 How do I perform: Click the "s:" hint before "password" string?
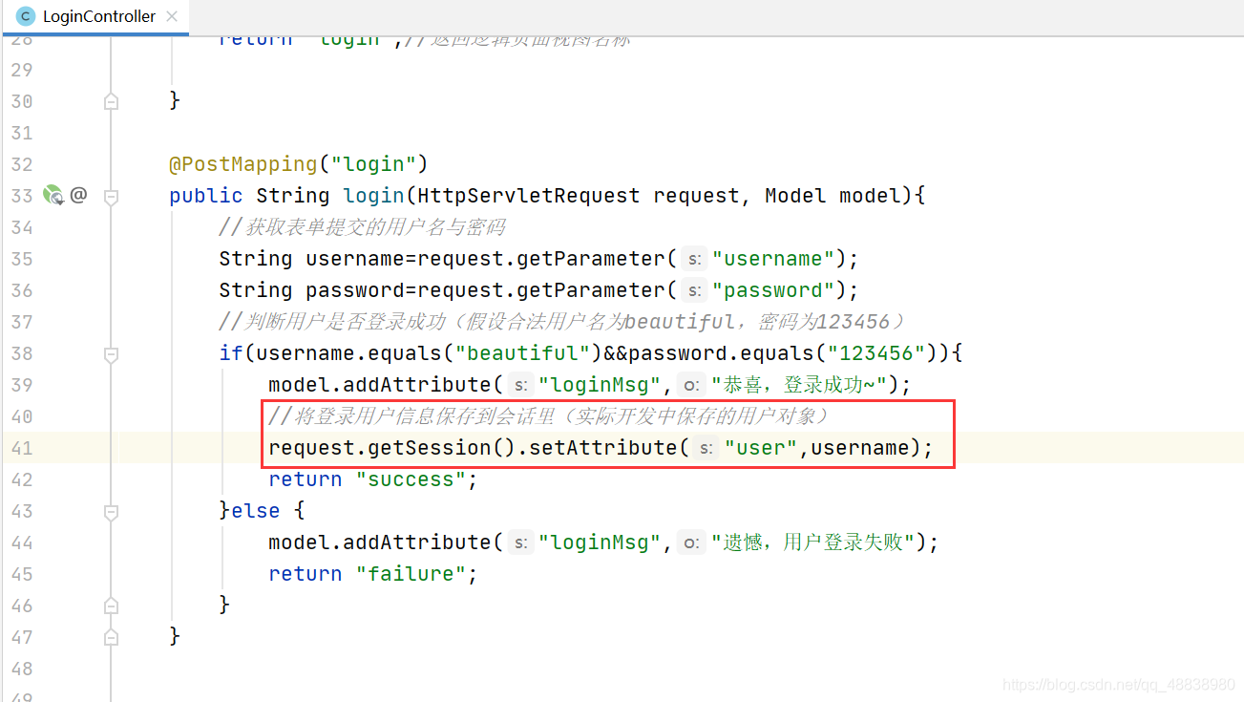point(694,290)
